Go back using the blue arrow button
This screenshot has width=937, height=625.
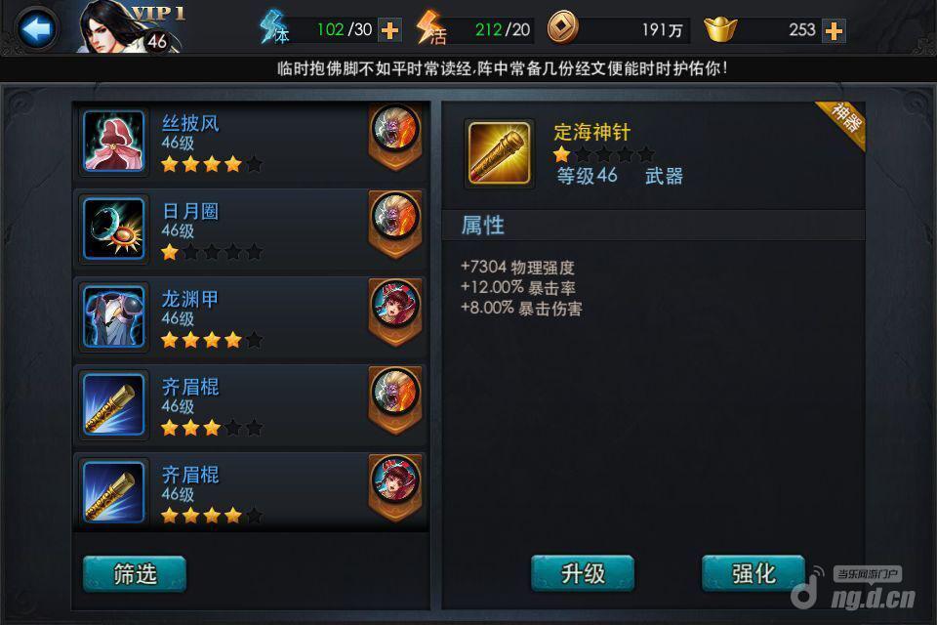[x=37, y=28]
